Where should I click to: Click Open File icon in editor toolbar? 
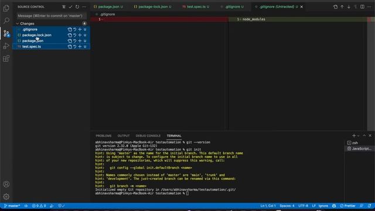coord(335,7)
